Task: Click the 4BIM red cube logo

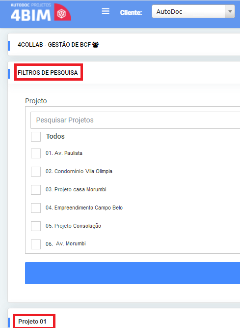Action: pos(62,12)
